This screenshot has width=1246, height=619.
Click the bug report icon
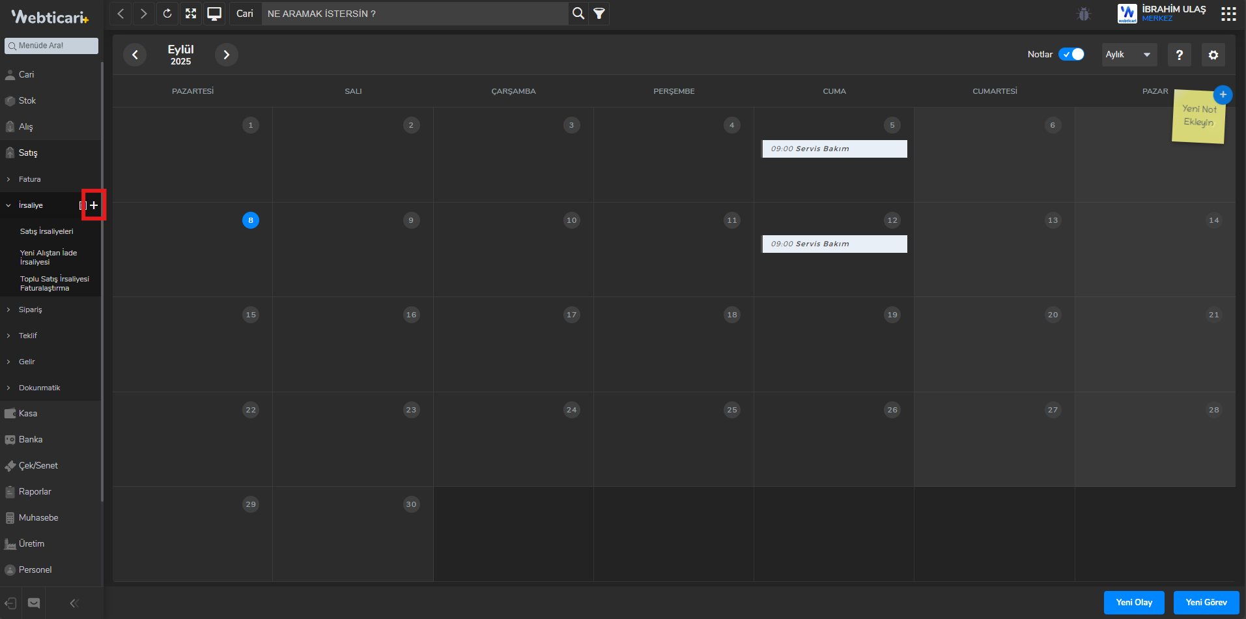(x=1084, y=14)
